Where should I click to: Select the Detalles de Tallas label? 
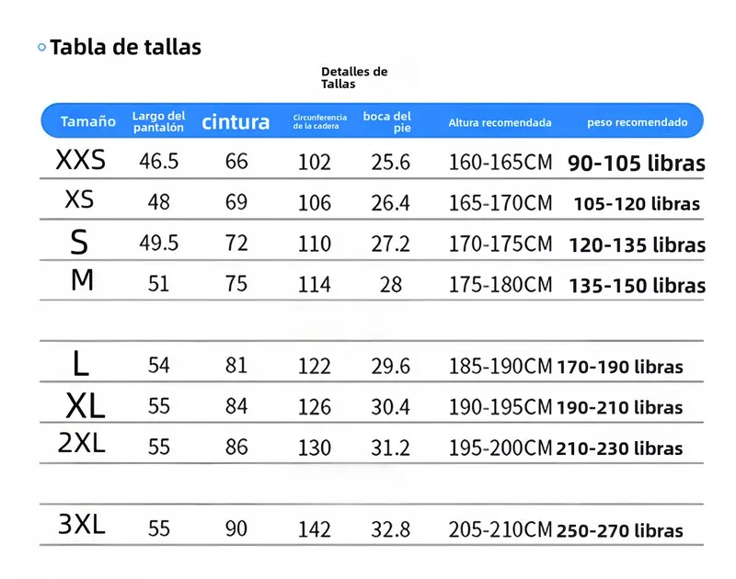[x=354, y=78]
